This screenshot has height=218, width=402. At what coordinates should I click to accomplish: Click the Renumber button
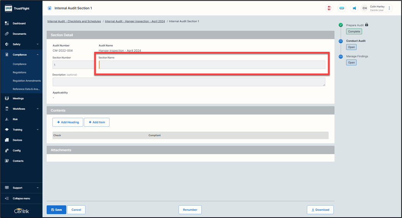(190, 210)
